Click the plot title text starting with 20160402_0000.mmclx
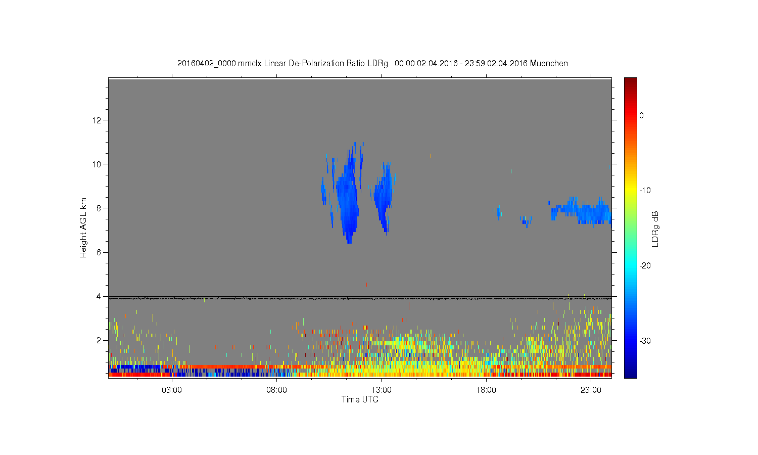The height and width of the screenshot is (455, 758). pos(372,64)
